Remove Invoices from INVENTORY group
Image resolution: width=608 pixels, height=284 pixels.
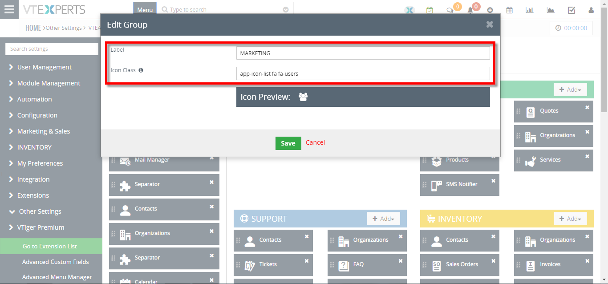tap(587, 261)
